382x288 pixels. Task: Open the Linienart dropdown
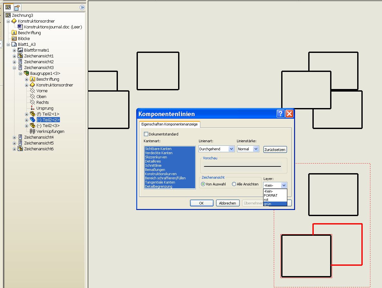coord(231,149)
